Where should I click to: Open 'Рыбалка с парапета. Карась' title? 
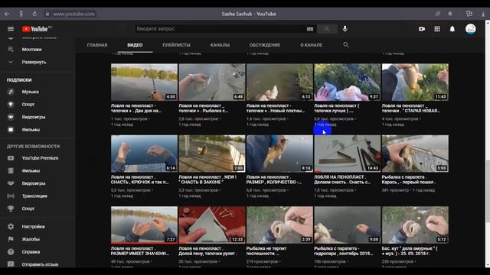pos(408,180)
